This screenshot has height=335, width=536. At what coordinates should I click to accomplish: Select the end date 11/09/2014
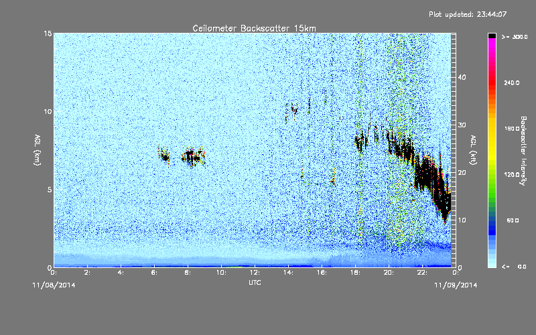point(456,285)
